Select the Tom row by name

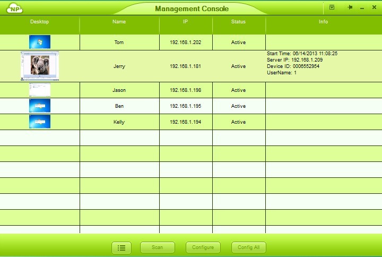pos(119,42)
